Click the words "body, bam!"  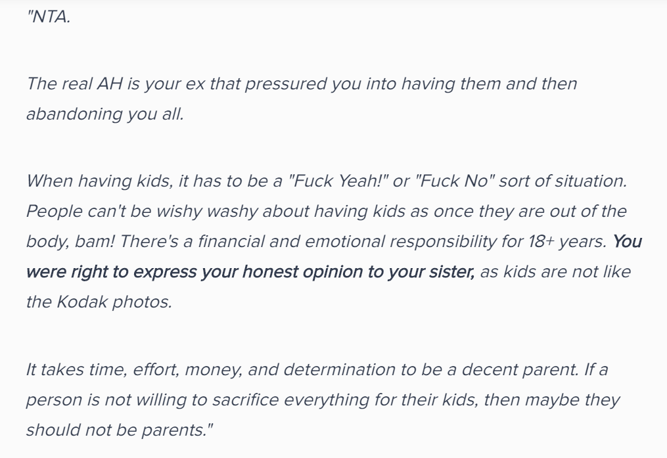tap(70, 242)
